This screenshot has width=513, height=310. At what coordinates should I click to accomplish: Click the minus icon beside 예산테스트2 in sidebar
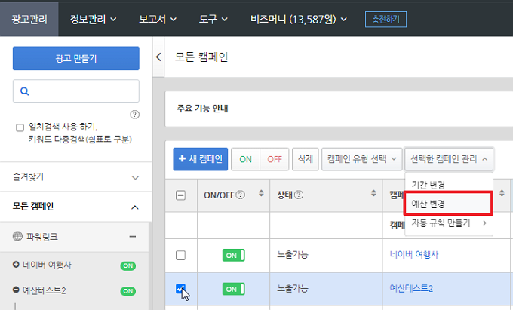coord(17,290)
